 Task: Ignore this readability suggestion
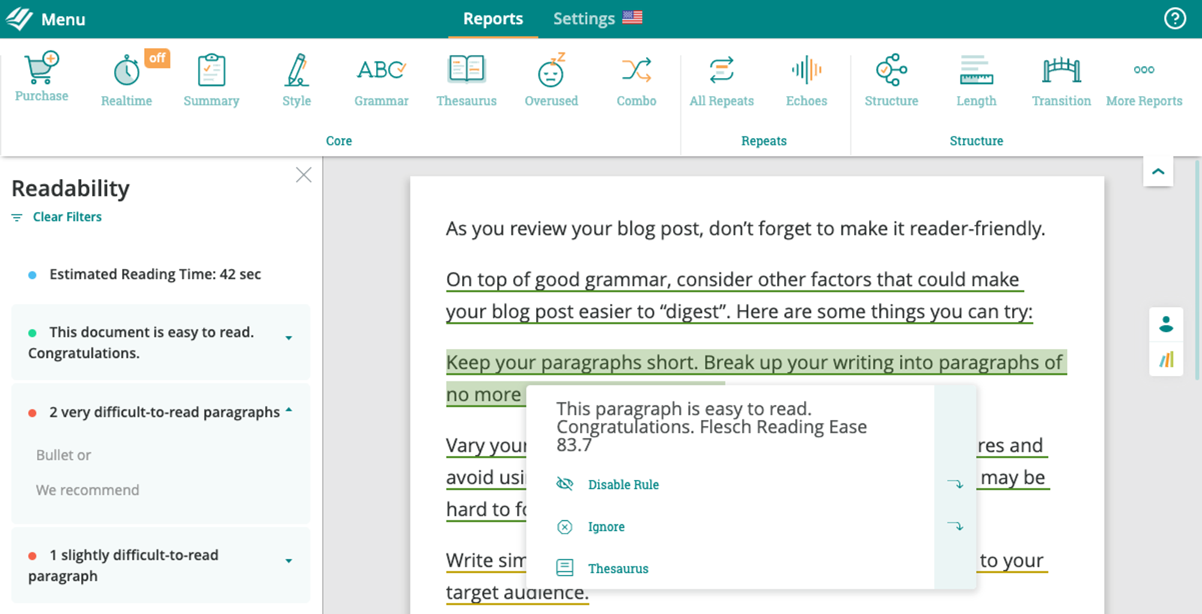click(606, 527)
